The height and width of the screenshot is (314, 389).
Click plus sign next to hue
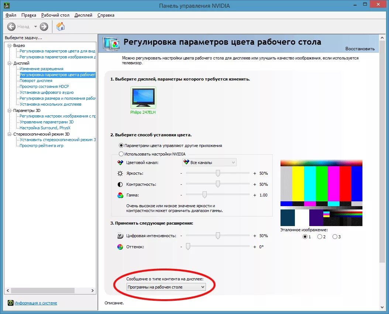click(x=255, y=247)
